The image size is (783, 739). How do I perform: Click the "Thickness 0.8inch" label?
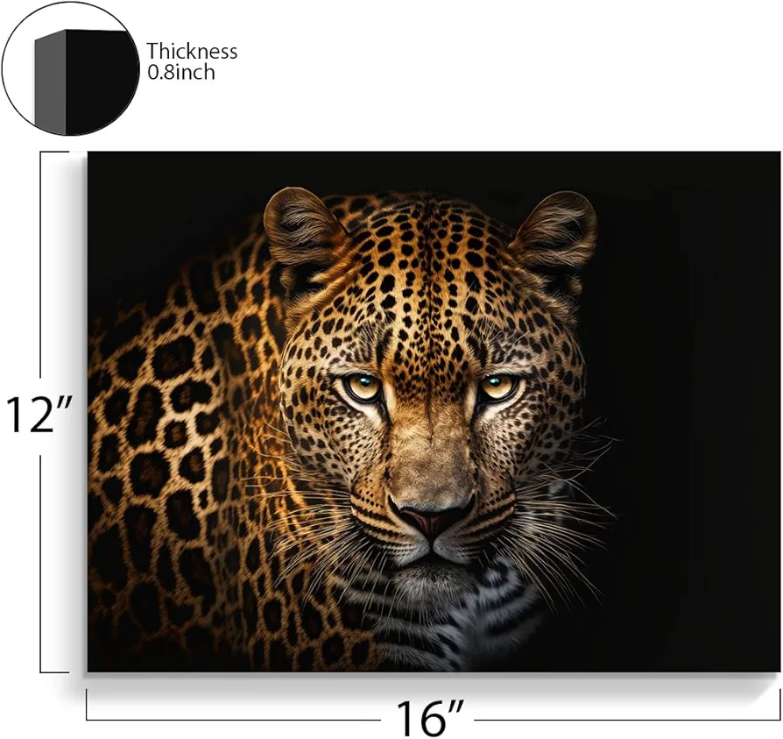[191, 61]
